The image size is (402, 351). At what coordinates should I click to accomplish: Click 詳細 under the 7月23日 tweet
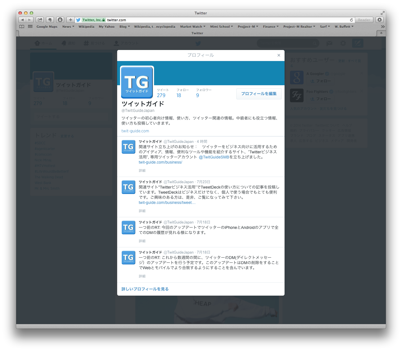coord(142,211)
